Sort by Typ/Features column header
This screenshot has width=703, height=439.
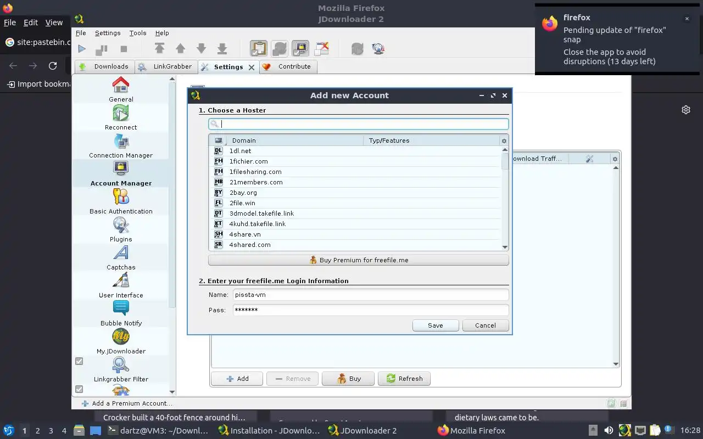coord(431,140)
